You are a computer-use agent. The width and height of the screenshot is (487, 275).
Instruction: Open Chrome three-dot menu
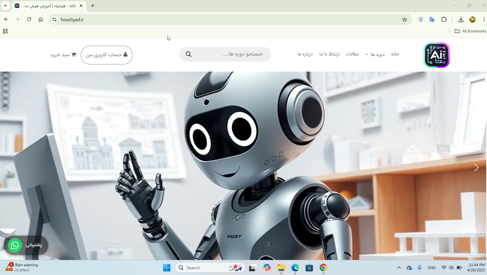(484, 19)
